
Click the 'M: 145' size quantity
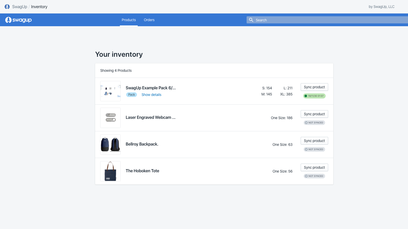267,94
